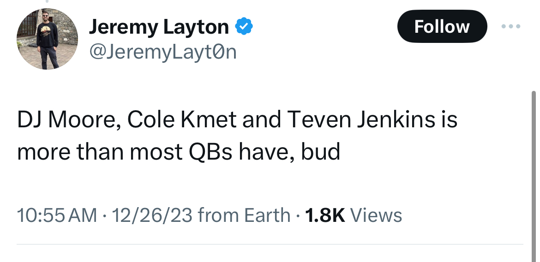Click the word 'bud' ending the tweet
This screenshot has height=262, width=540.
[321, 151]
